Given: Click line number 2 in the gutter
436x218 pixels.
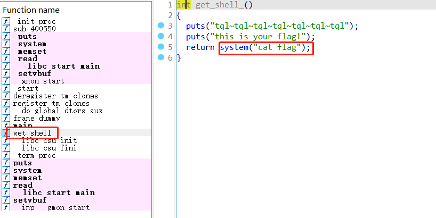Looking at the screenshot, I should coord(170,15).
